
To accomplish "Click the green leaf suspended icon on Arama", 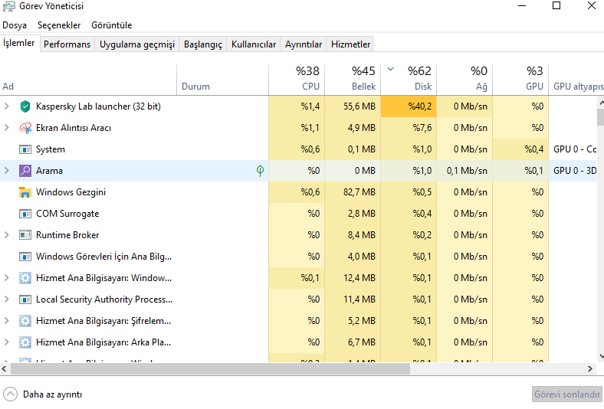I will coord(260,171).
